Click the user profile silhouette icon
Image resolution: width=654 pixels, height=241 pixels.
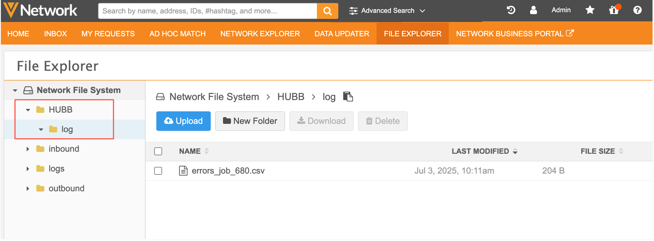pos(533,10)
